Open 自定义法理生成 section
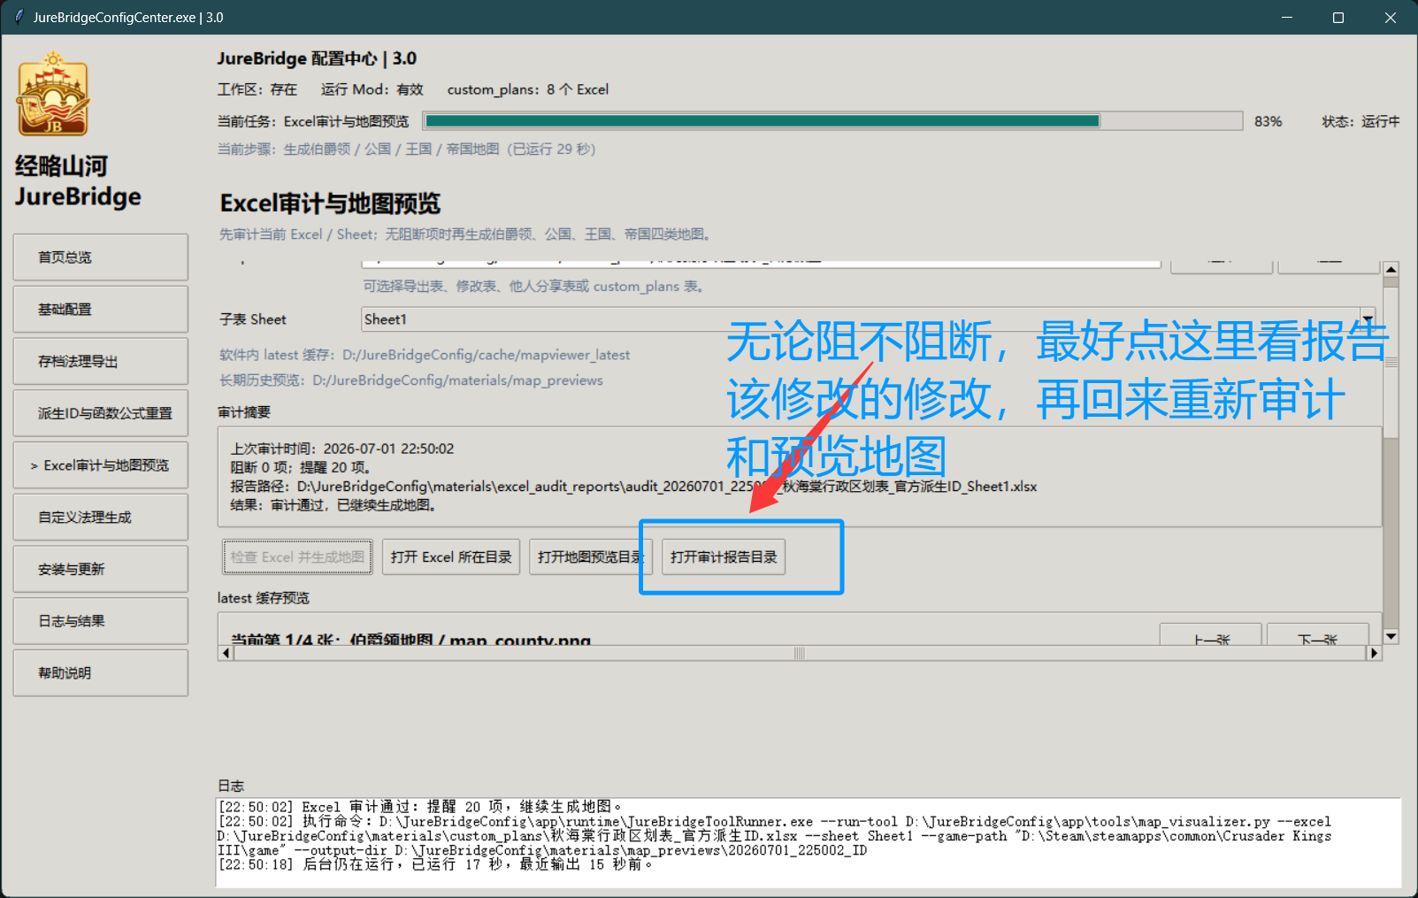The image size is (1418, 898). tap(101, 518)
